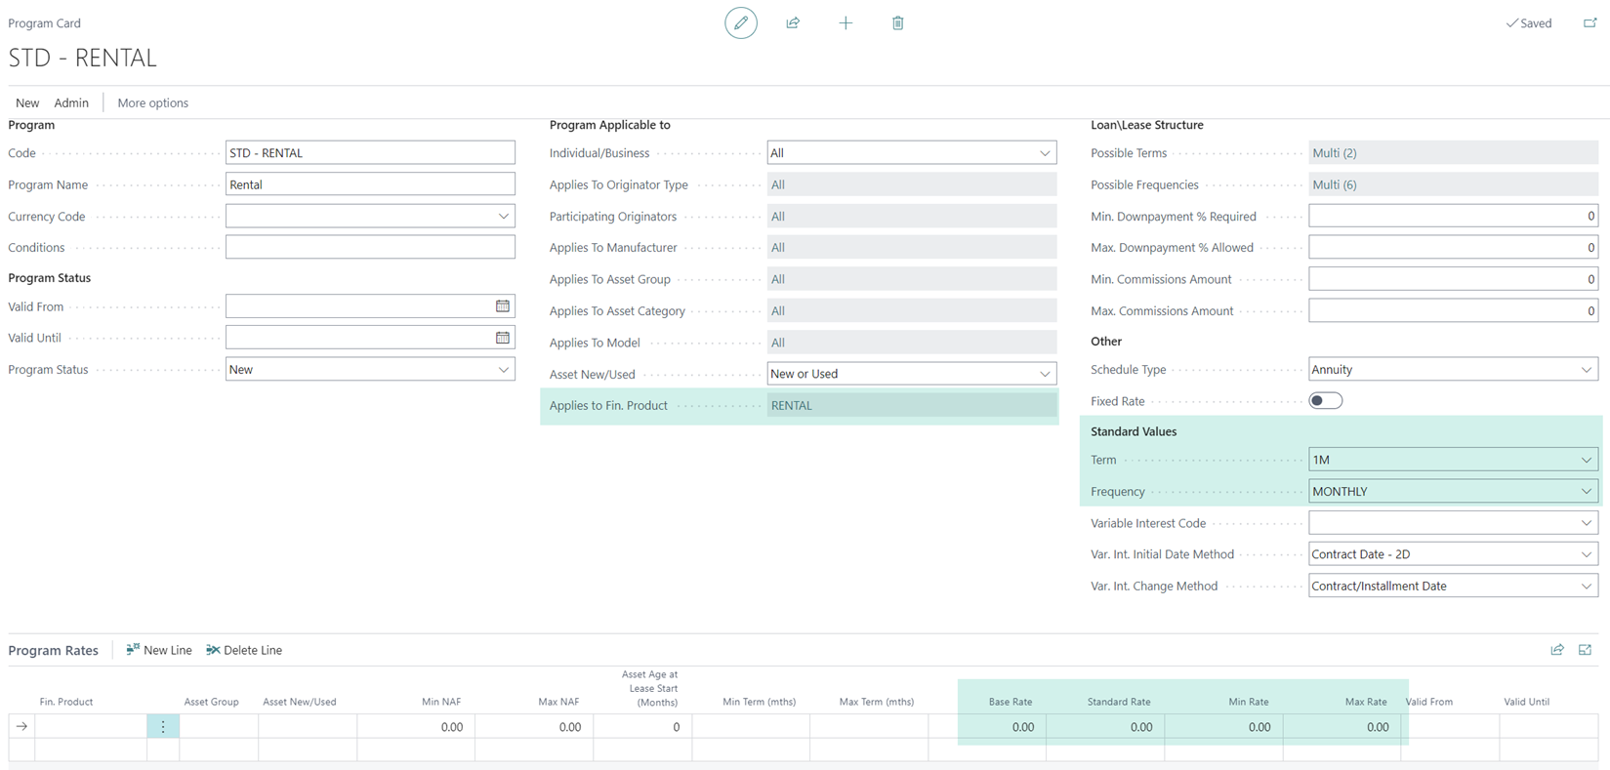
Task: Click the Program Name field
Action: (x=370, y=184)
